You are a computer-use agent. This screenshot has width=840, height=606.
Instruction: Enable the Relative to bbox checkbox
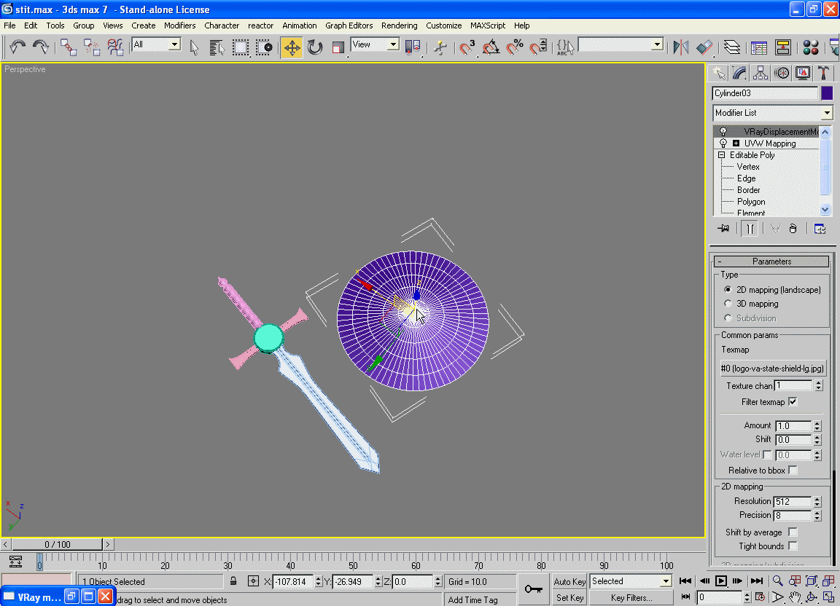click(x=793, y=471)
